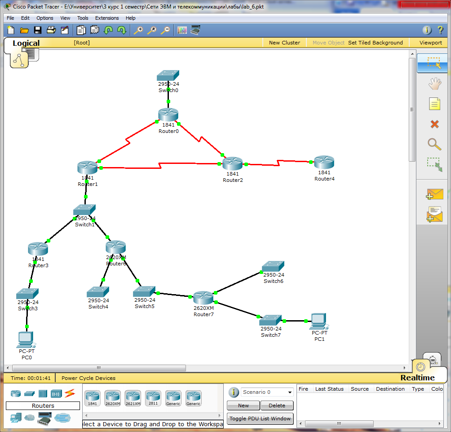The width and height of the screenshot is (451, 432).
Task: Open help question mark icon
Action: click(x=440, y=30)
